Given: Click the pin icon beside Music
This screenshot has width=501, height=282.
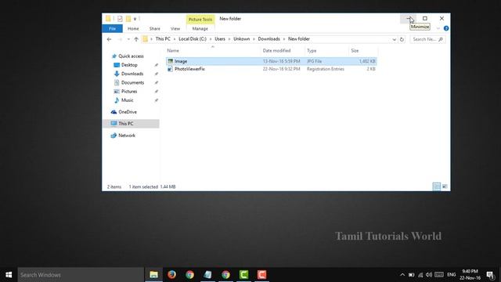Looking at the screenshot, I should click(157, 100).
